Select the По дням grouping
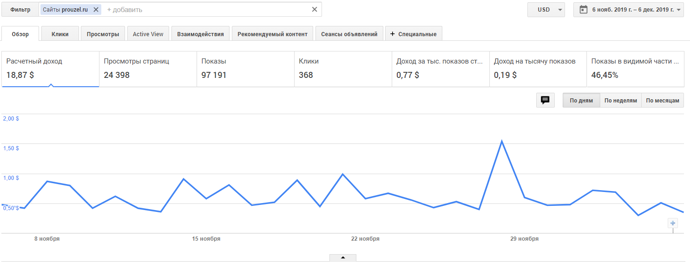This screenshot has width=690, height=262. pos(581,100)
